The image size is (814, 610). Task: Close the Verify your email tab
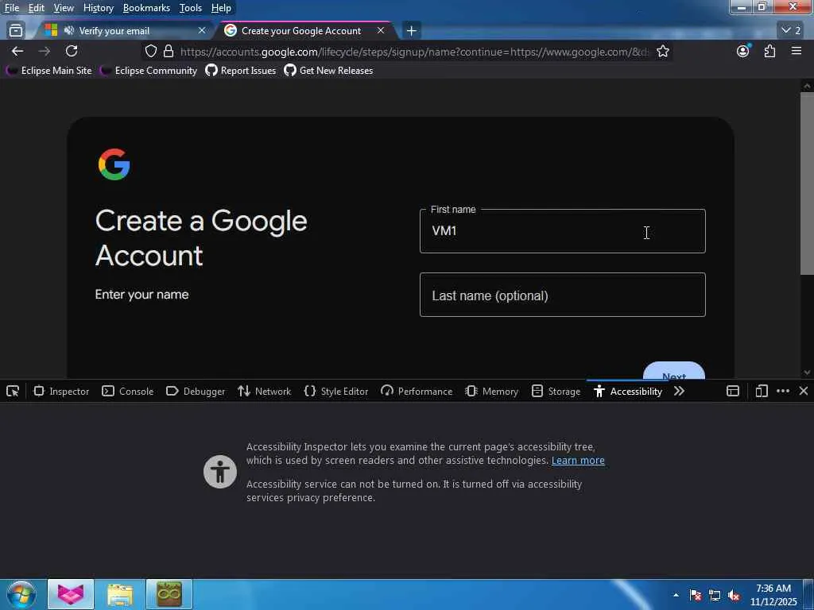click(202, 31)
